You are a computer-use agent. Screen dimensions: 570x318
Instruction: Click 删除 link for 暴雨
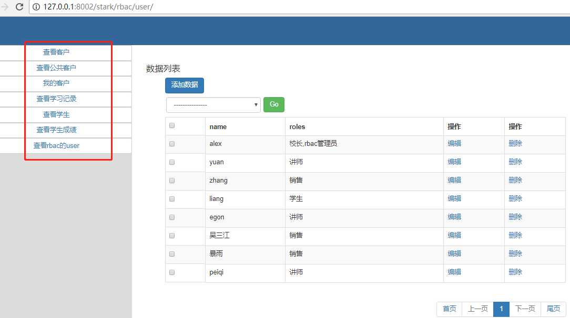click(515, 253)
